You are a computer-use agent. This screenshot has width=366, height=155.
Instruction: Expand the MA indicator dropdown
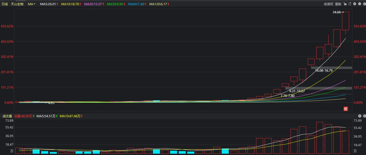tap(32, 4)
